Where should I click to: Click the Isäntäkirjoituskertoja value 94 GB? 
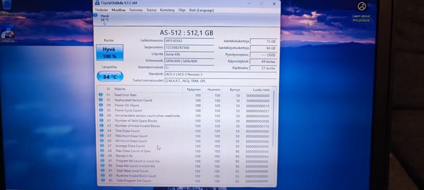[x=263, y=48]
